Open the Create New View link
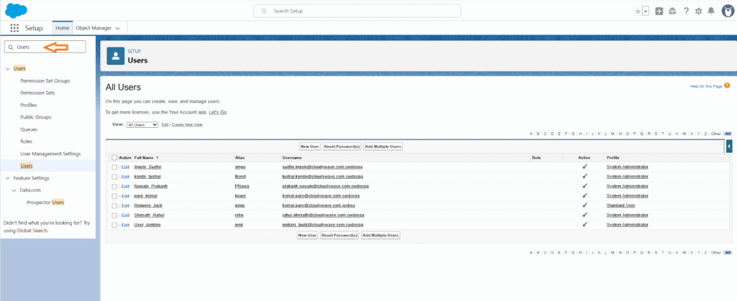Image resolution: width=737 pixels, height=301 pixels. pos(186,124)
